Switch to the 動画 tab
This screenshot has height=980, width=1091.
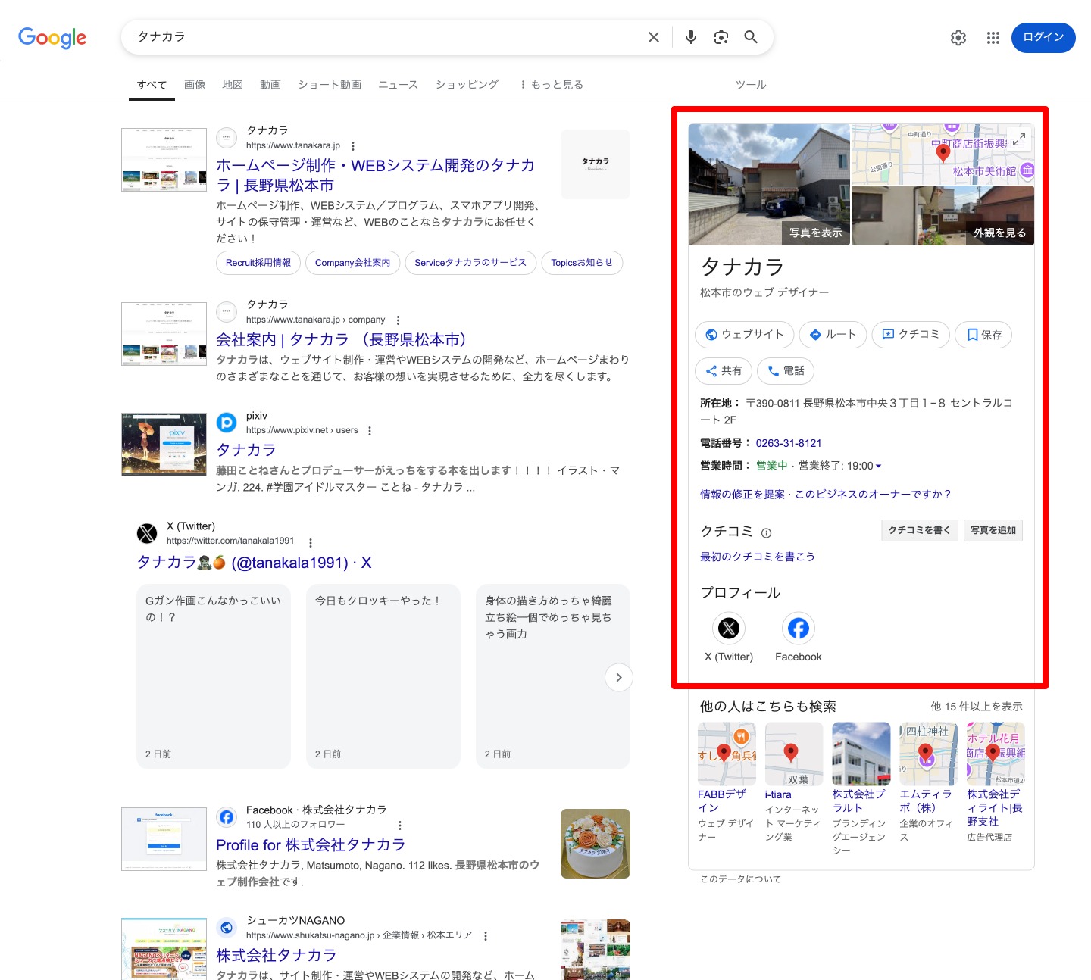270,84
